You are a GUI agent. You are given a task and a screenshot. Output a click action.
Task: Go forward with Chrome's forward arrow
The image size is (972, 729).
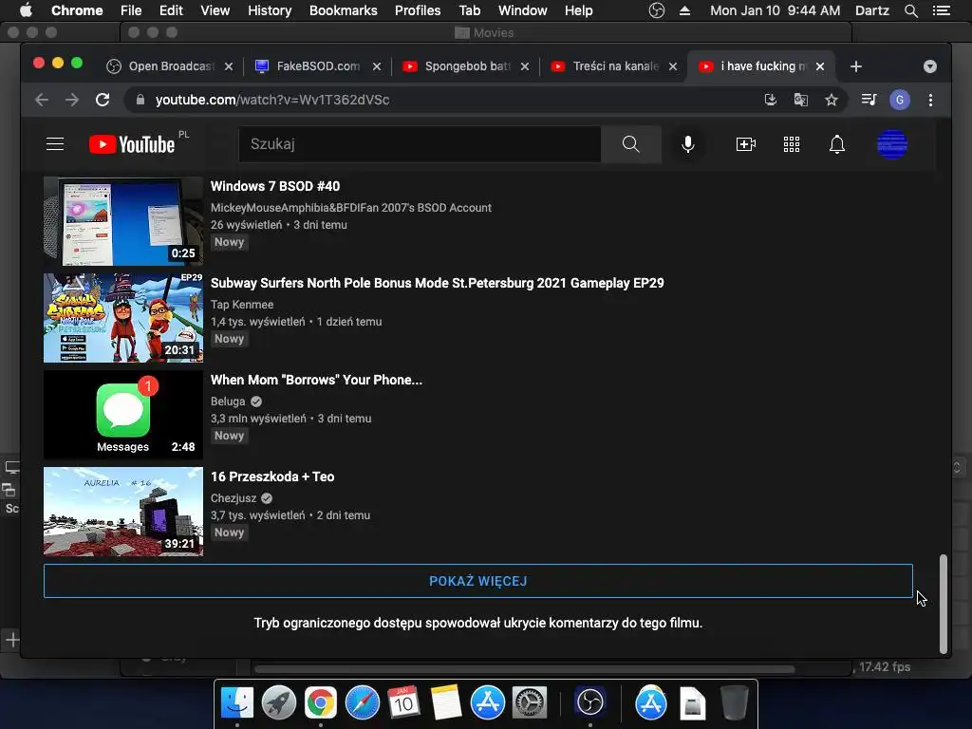[72, 100]
